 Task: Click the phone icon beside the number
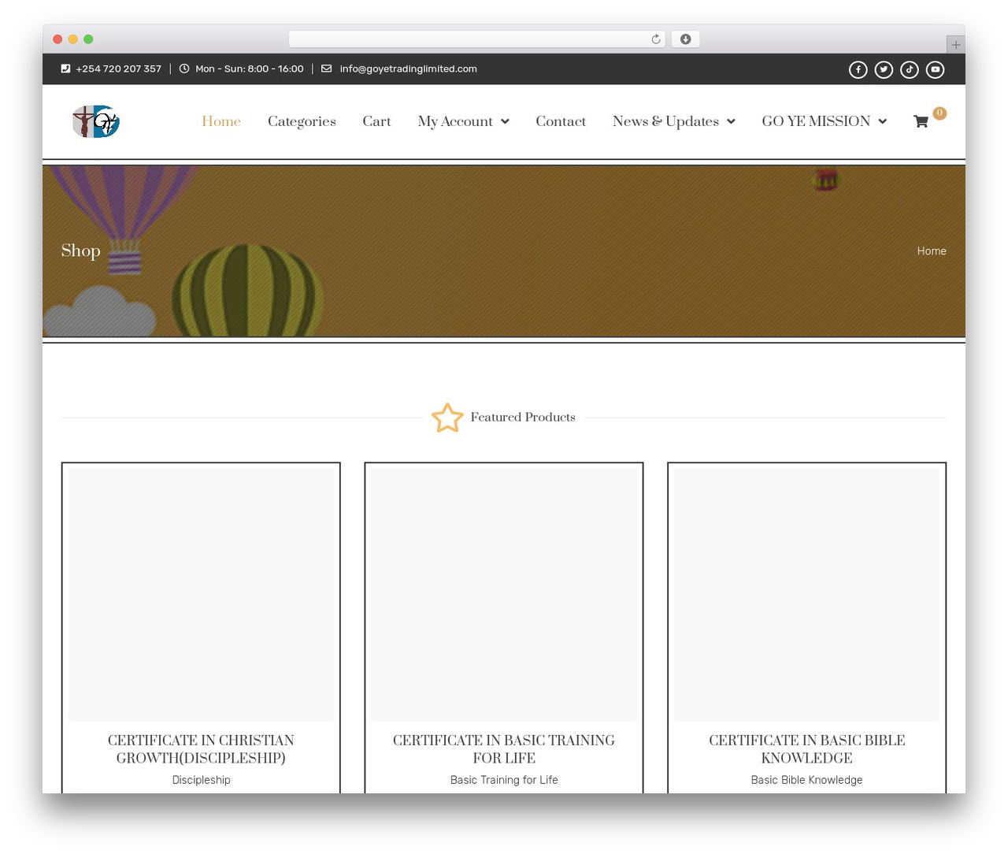point(65,69)
